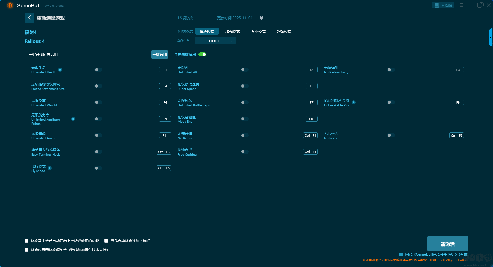This screenshot has width=493, height=267.
Task: Click the F1 hotkey box for Unlimited Health
Action: pyautogui.click(x=165, y=70)
